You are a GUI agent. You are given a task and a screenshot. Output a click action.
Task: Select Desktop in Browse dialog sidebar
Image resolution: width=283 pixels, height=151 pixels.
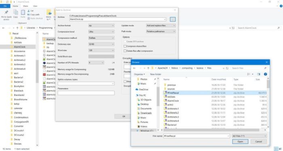tap(143, 104)
